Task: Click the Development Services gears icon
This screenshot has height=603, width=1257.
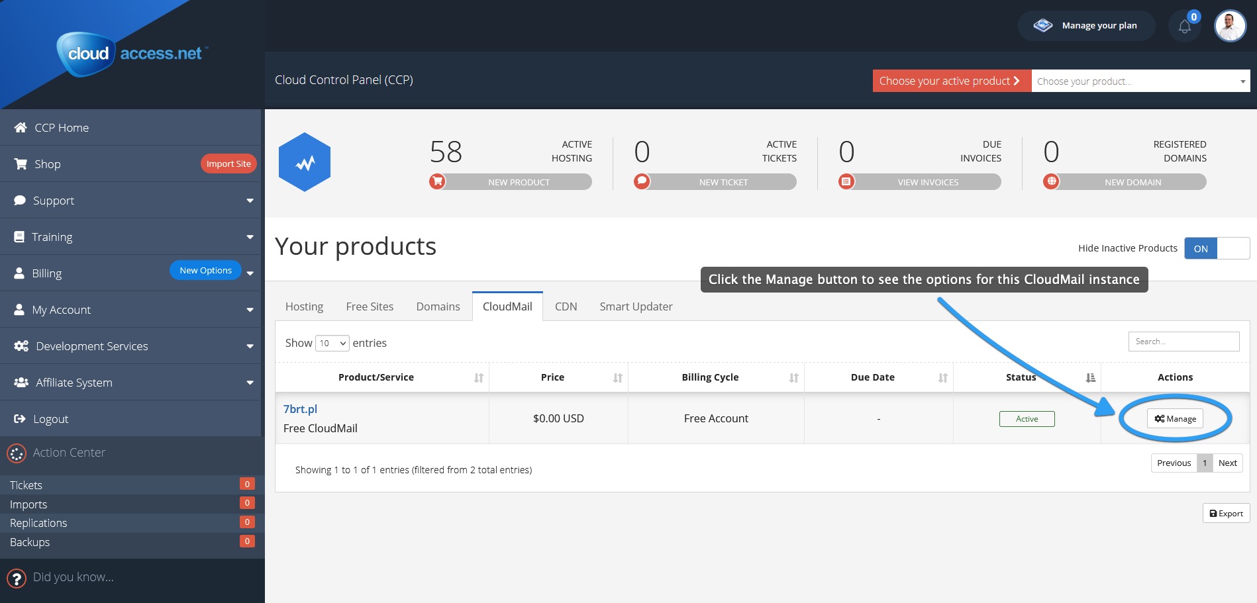Action: (x=21, y=346)
